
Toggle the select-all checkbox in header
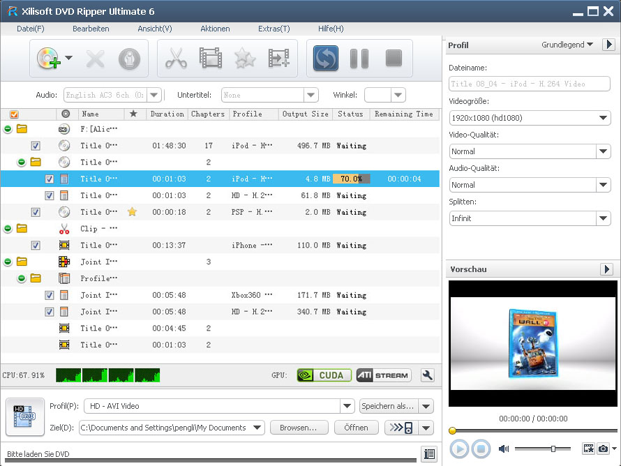(x=14, y=114)
